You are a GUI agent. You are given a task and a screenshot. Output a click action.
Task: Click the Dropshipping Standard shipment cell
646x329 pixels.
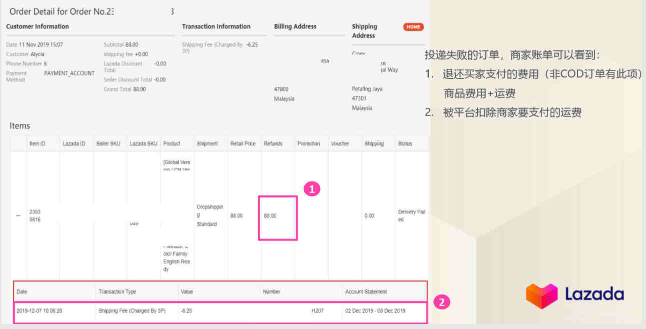(210, 215)
